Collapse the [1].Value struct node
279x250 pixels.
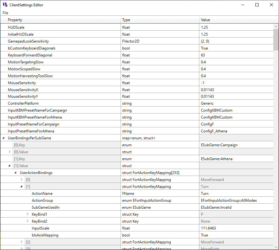pyautogui.click(x=9, y=166)
